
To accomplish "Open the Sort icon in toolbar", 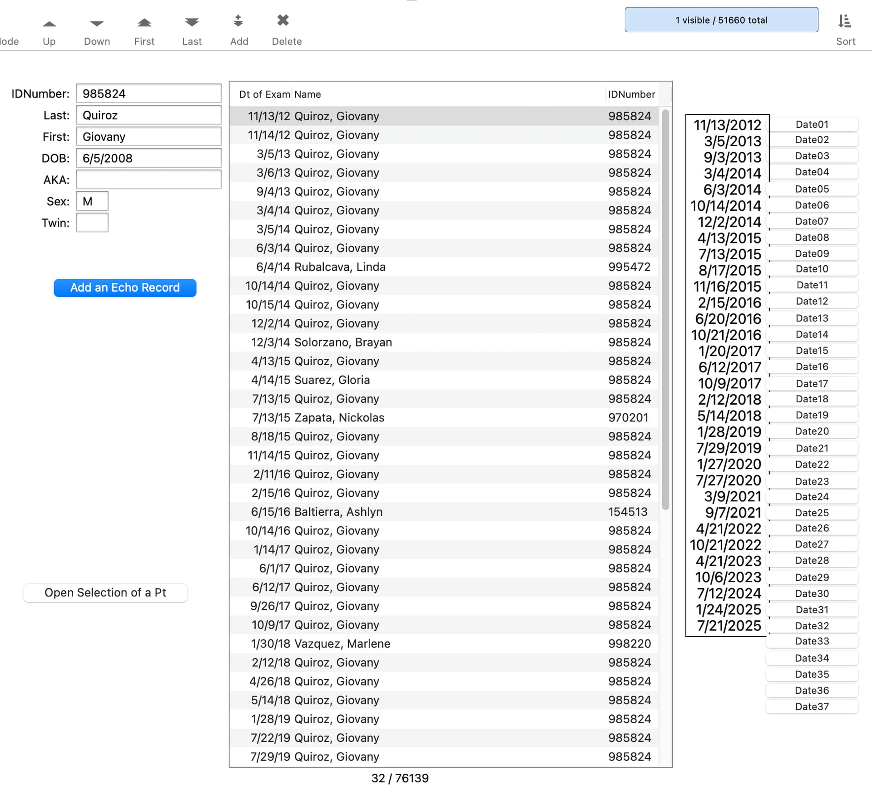I will (x=845, y=21).
